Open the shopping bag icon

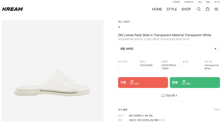(207, 9)
